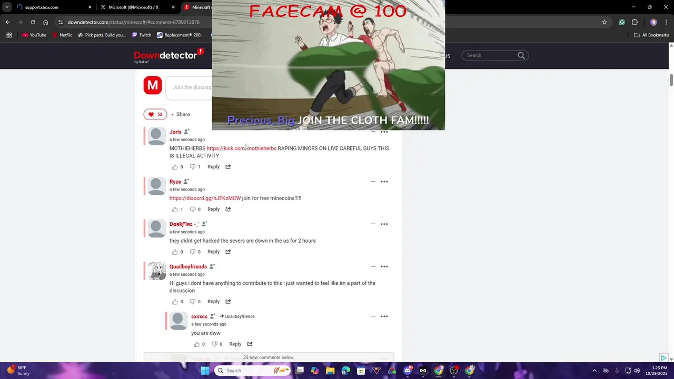Click the Share button beside the heart
The height and width of the screenshot is (379, 674).
183,114
